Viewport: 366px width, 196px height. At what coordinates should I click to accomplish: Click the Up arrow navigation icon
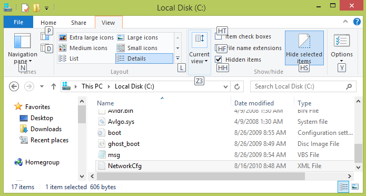(x=54, y=86)
